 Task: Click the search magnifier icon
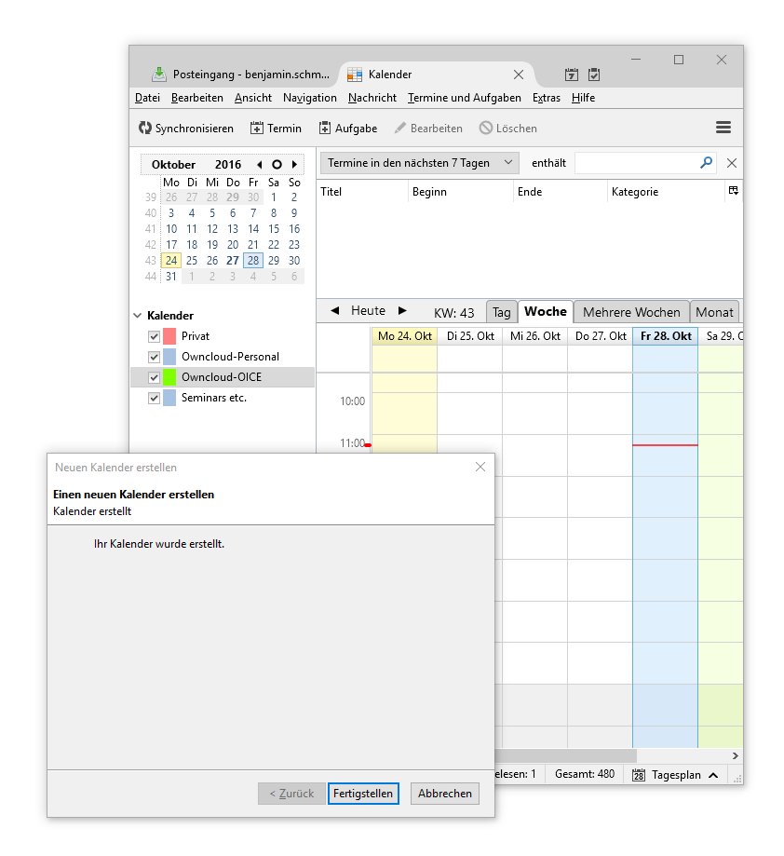tap(706, 163)
